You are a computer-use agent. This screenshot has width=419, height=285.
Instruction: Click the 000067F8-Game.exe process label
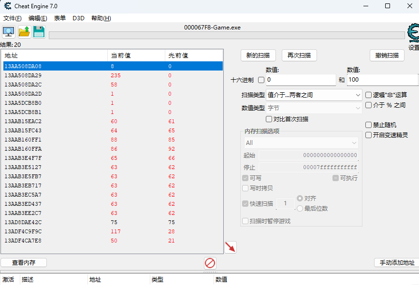click(x=212, y=28)
